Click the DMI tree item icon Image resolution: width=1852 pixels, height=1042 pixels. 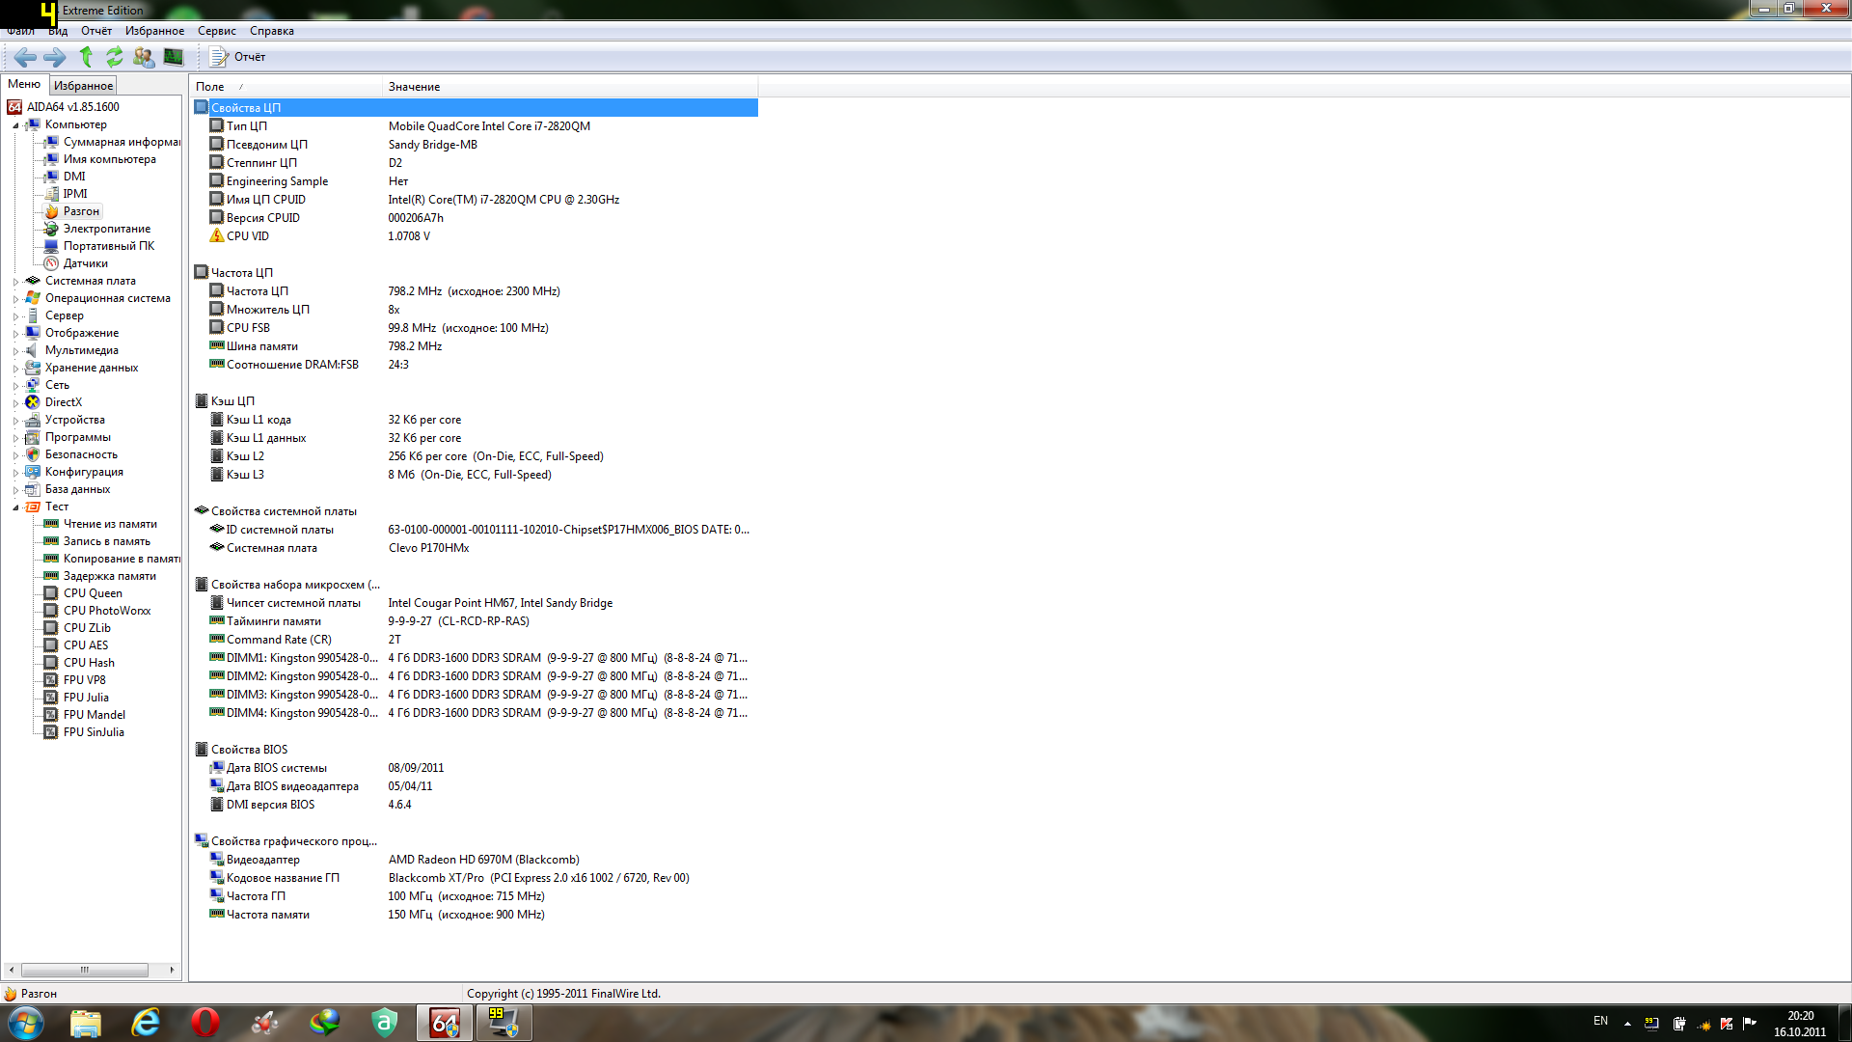(x=52, y=177)
